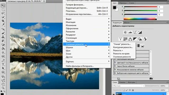Image resolution: width=169 pixels, height=95 pixels.
Task: Expand 'Черно-белое наборов' presets
Action: [115, 66]
